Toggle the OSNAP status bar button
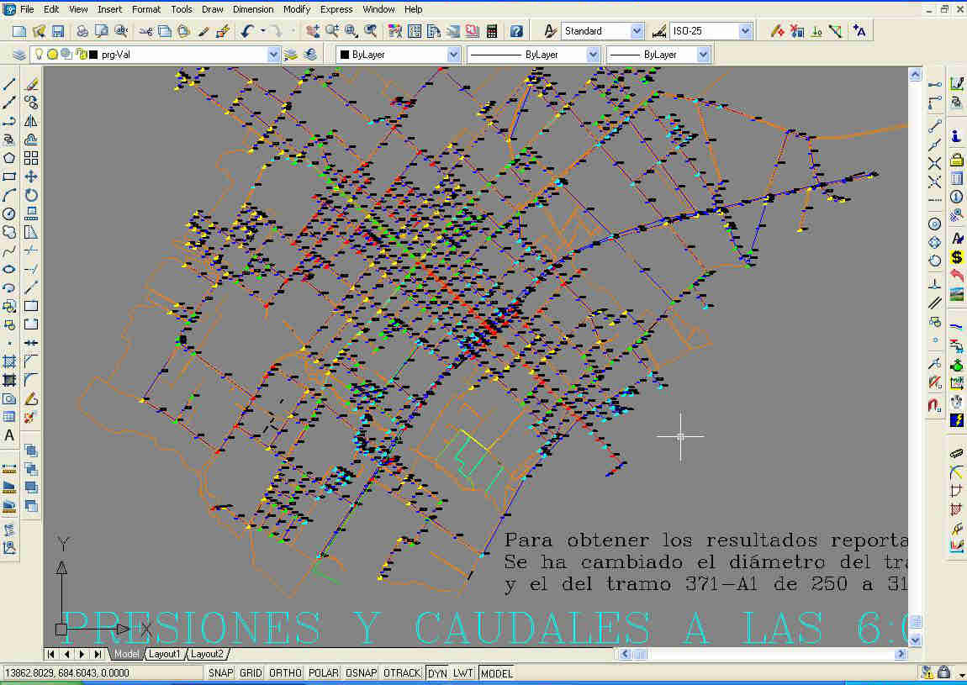Viewport: 967px width, 685px height. click(361, 673)
